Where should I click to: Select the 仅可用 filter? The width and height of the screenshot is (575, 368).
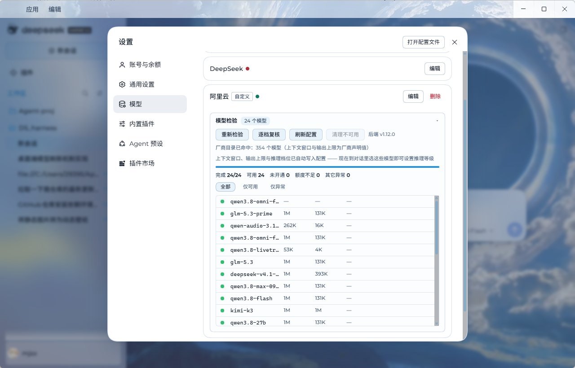(x=250, y=187)
